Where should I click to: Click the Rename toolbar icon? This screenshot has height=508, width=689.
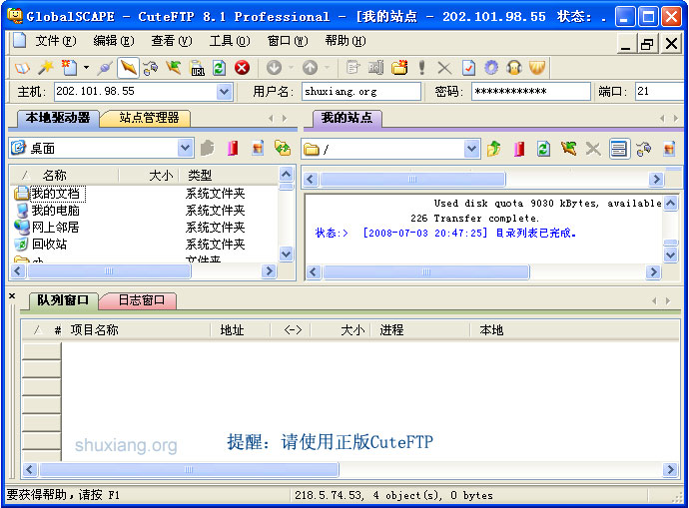pyautogui.click(x=375, y=68)
